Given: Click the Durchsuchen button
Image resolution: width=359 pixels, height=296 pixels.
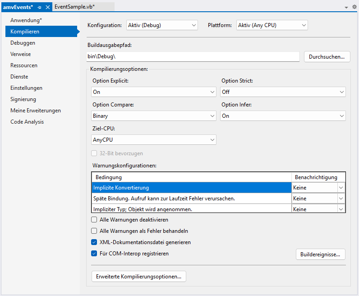Looking at the screenshot, I should (327, 56).
